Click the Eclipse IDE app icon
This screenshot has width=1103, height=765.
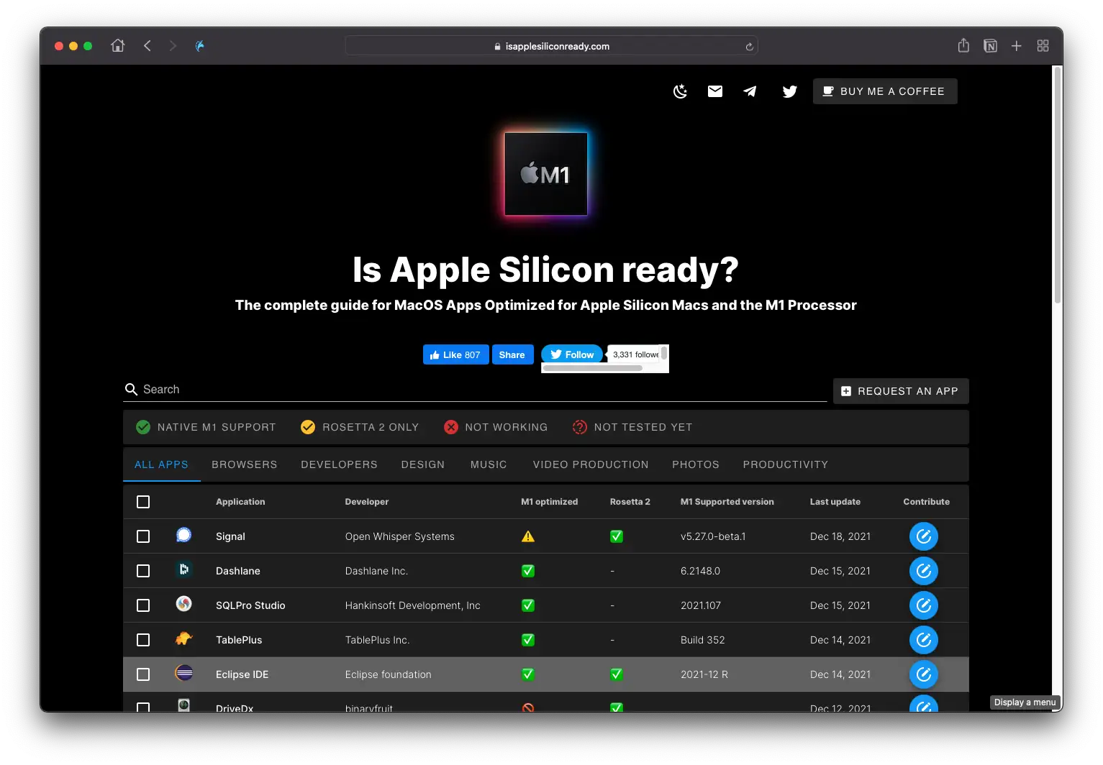184,673
